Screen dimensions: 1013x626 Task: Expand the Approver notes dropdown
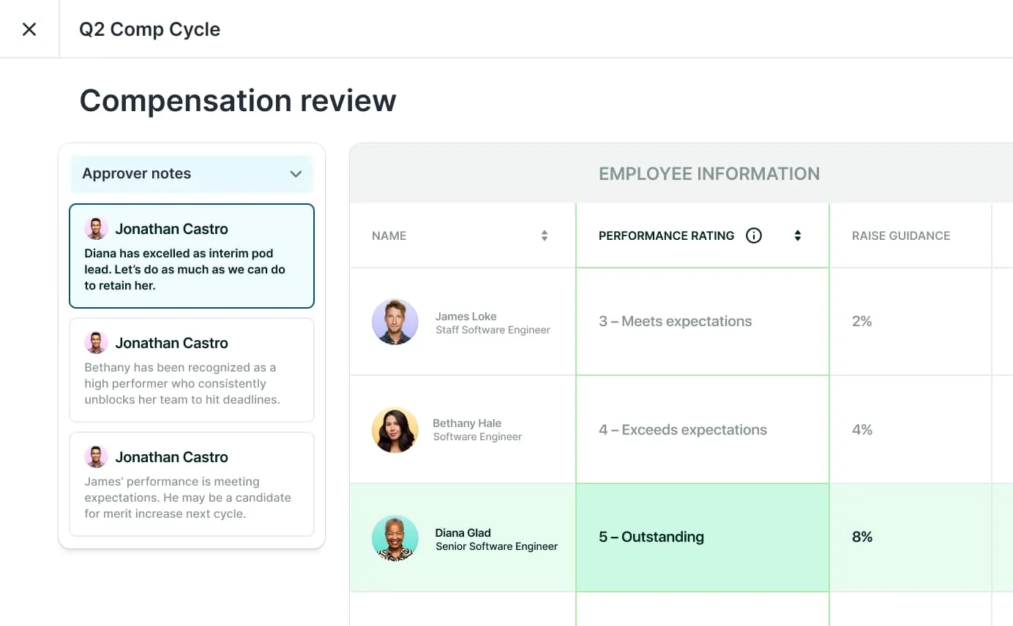pyautogui.click(x=295, y=174)
